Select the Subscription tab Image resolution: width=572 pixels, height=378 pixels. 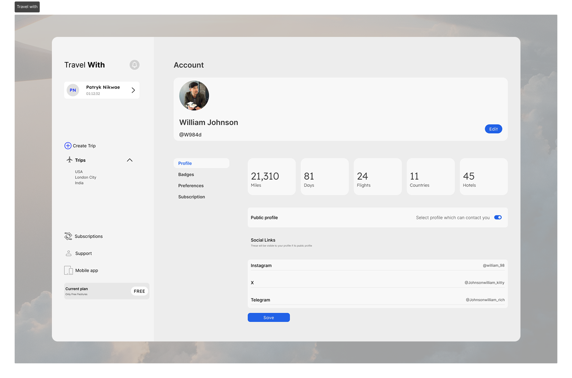point(192,197)
